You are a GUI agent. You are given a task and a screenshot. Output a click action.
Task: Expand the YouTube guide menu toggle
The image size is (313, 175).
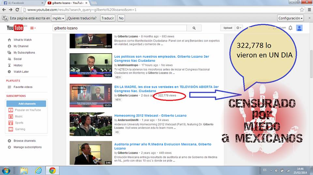33,28
